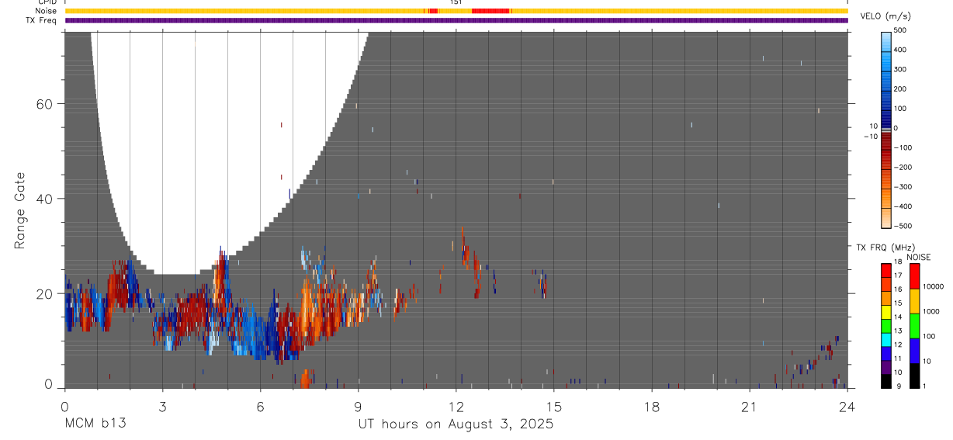The image size is (953, 440).
Task: Click the "151" CPID value at top
Action: point(456,2)
